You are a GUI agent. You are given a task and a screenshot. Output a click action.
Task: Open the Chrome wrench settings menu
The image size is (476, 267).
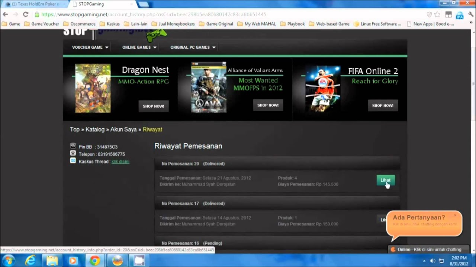[470, 15]
